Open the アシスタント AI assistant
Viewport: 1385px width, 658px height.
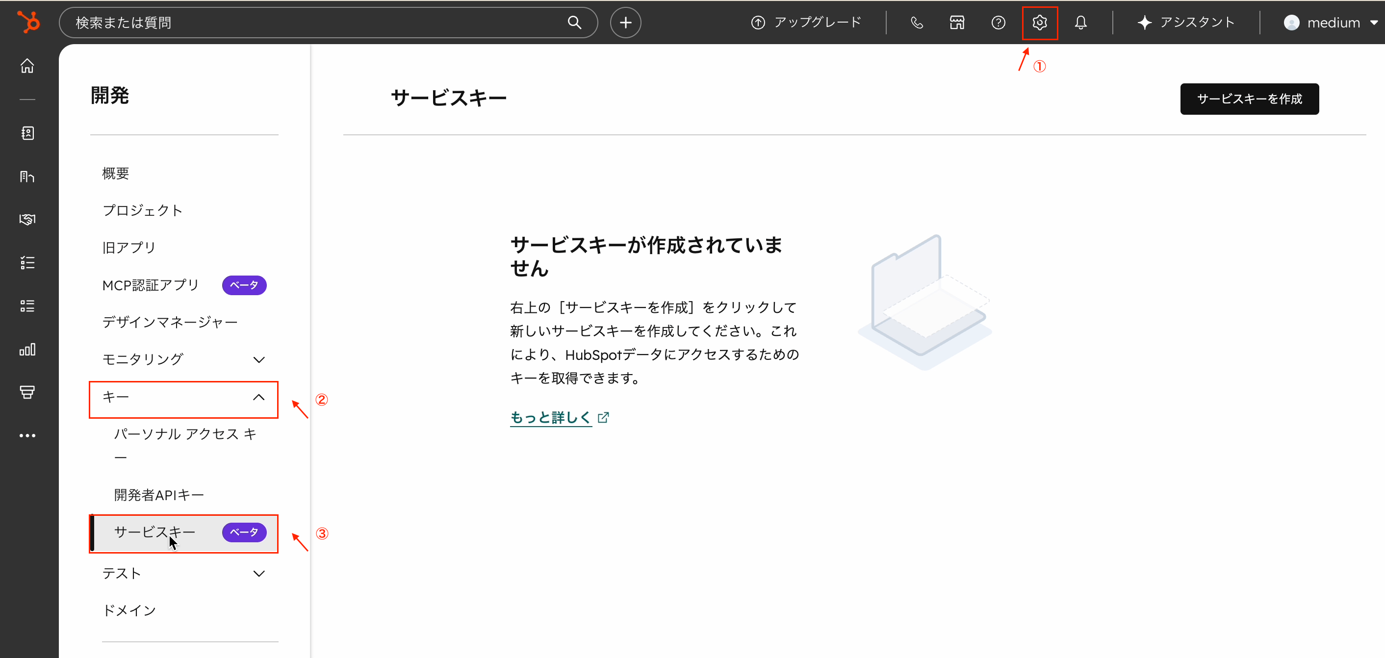tap(1185, 23)
